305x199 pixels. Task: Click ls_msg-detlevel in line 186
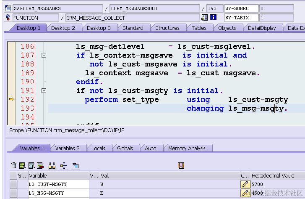[x=110, y=47]
